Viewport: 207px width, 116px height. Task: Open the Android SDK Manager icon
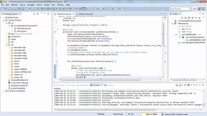point(19,9)
